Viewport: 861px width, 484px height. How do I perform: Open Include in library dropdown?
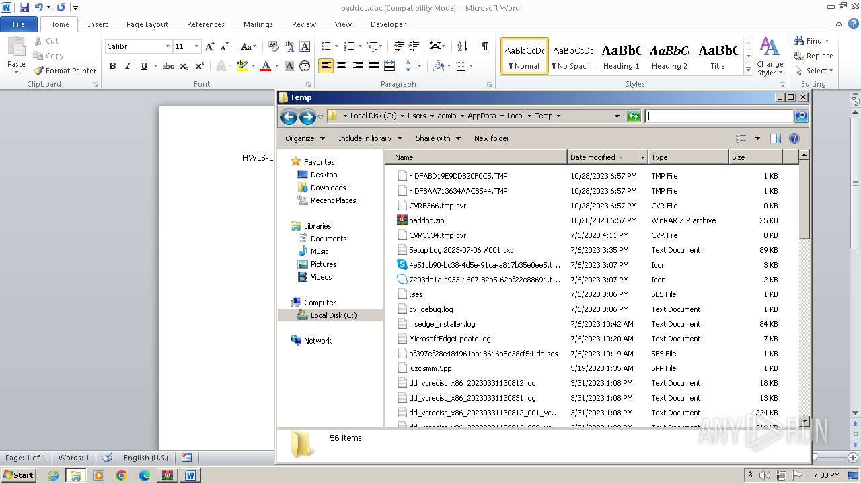(x=370, y=138)
